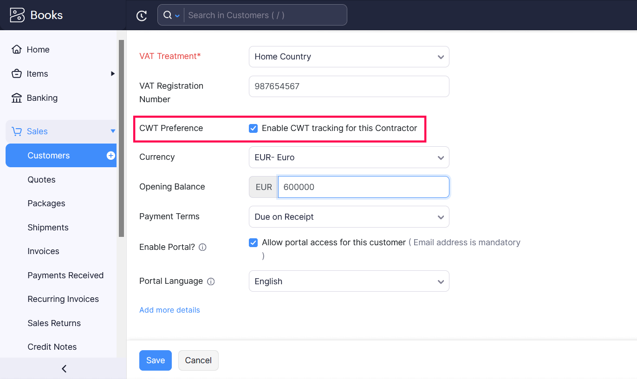Click the Items basket icon
The image size is (637, 379).
click(x=17, y=74)
